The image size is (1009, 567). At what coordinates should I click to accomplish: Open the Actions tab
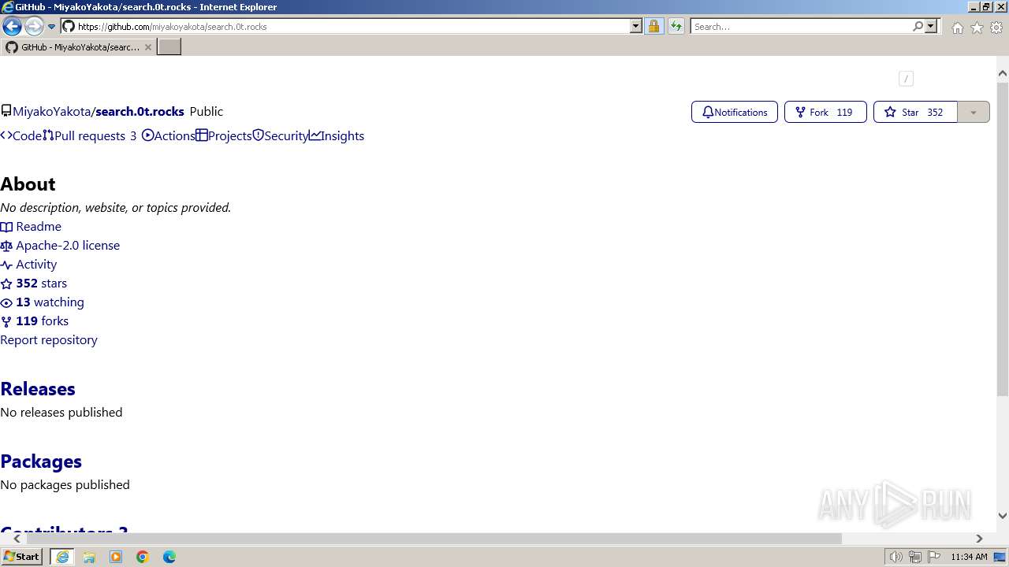169,135
